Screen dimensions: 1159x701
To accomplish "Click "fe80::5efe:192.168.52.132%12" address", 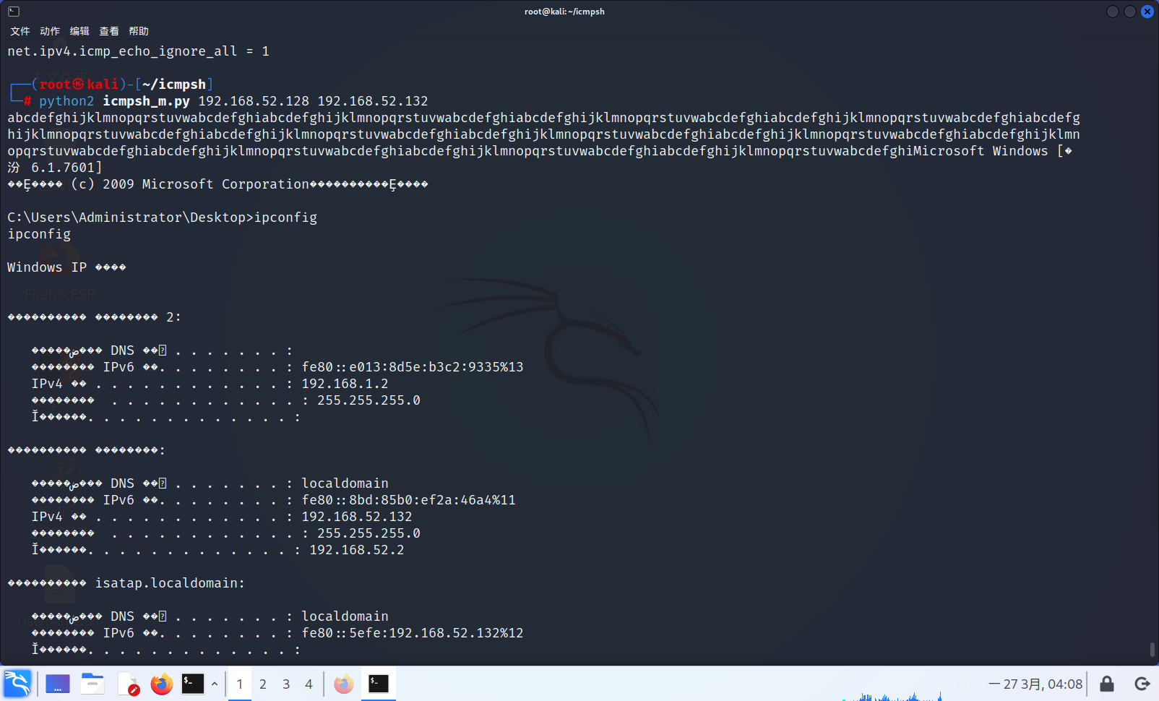I will tap(413, 633).
